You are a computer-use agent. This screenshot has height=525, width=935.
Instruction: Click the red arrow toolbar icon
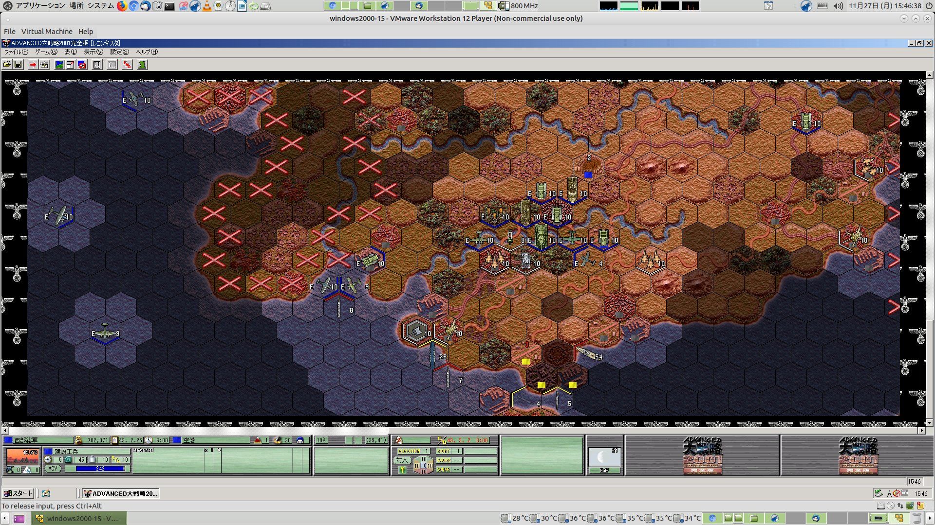tap(33, 65)
